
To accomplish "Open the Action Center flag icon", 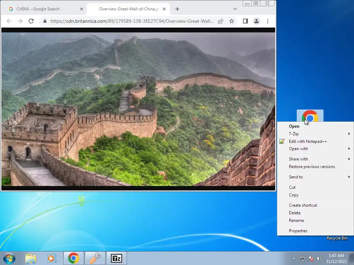I will point(311,258).
